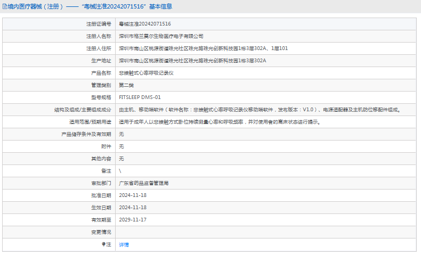Click the 结构及组成/主要组成成分 label
The image size is (421, 255).
(x=83, y=110)
